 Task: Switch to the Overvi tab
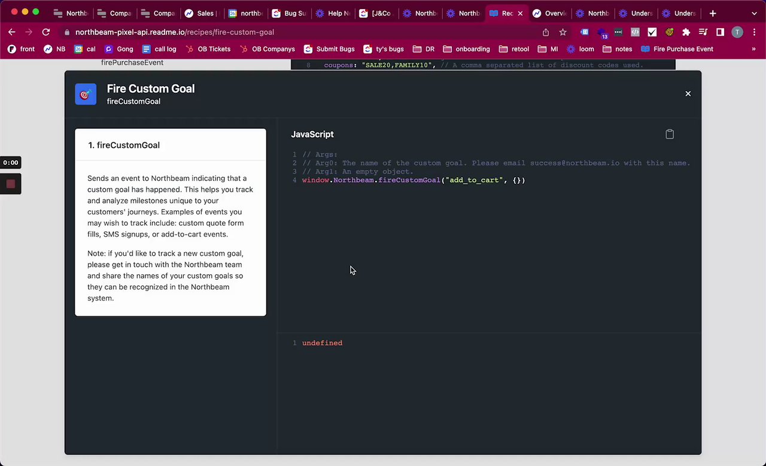click(x=549, y=13)
